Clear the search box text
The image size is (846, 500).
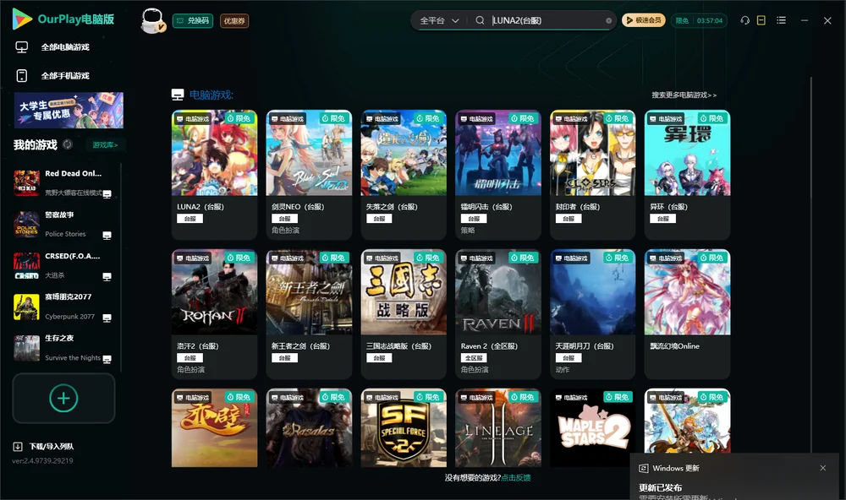pos(608,21)
